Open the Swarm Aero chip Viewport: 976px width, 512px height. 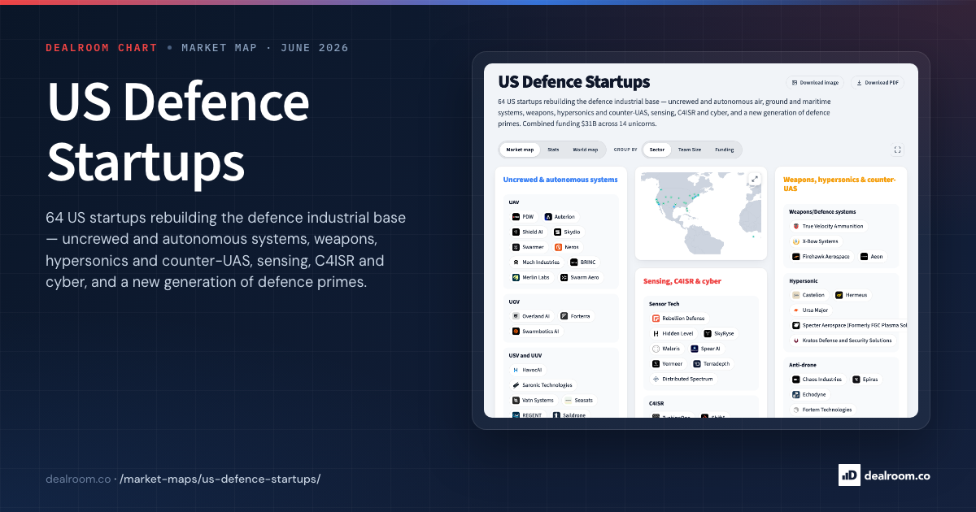[580, 277]
